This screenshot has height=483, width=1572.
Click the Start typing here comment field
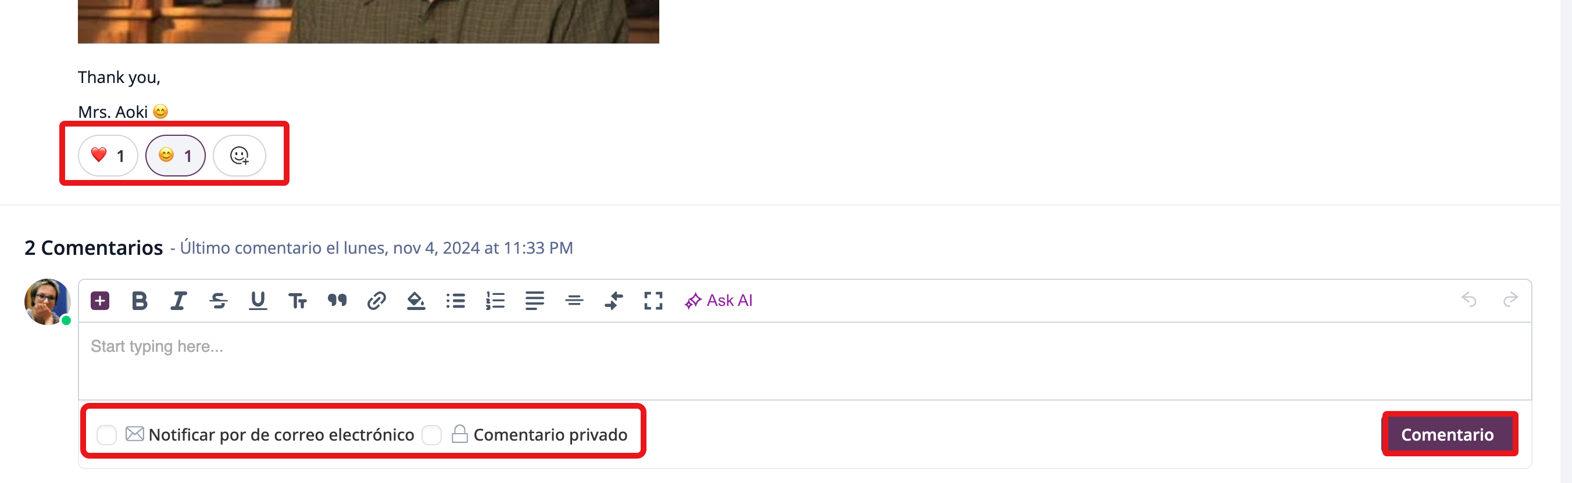pyautogui.click(x=804, y=361)
